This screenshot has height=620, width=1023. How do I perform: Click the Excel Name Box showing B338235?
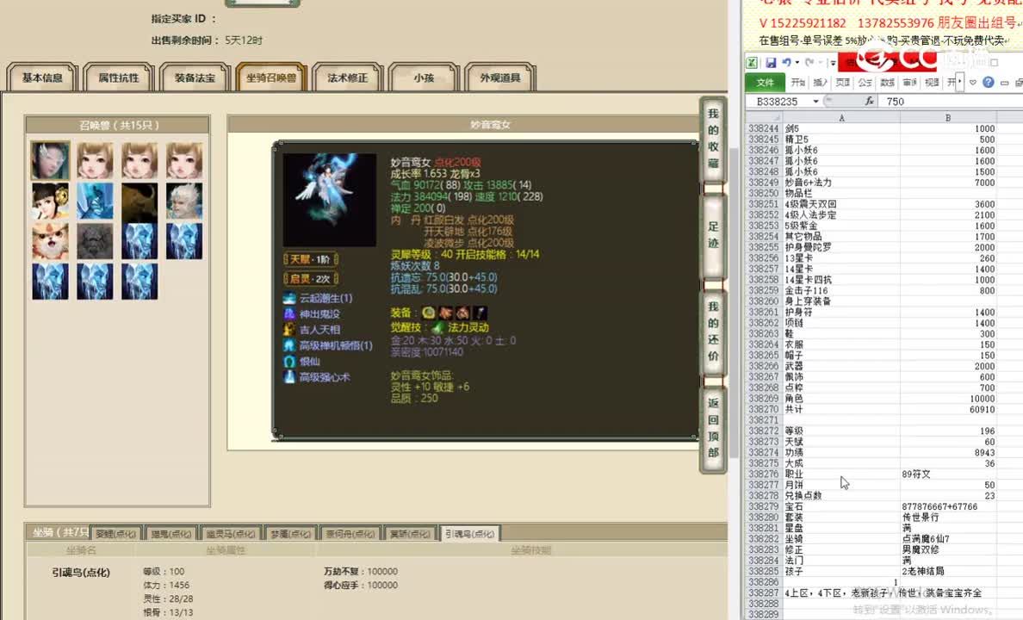pyautogui.click(x=777, y=101)
